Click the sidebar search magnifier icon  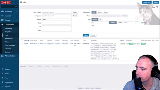(16, 7)
